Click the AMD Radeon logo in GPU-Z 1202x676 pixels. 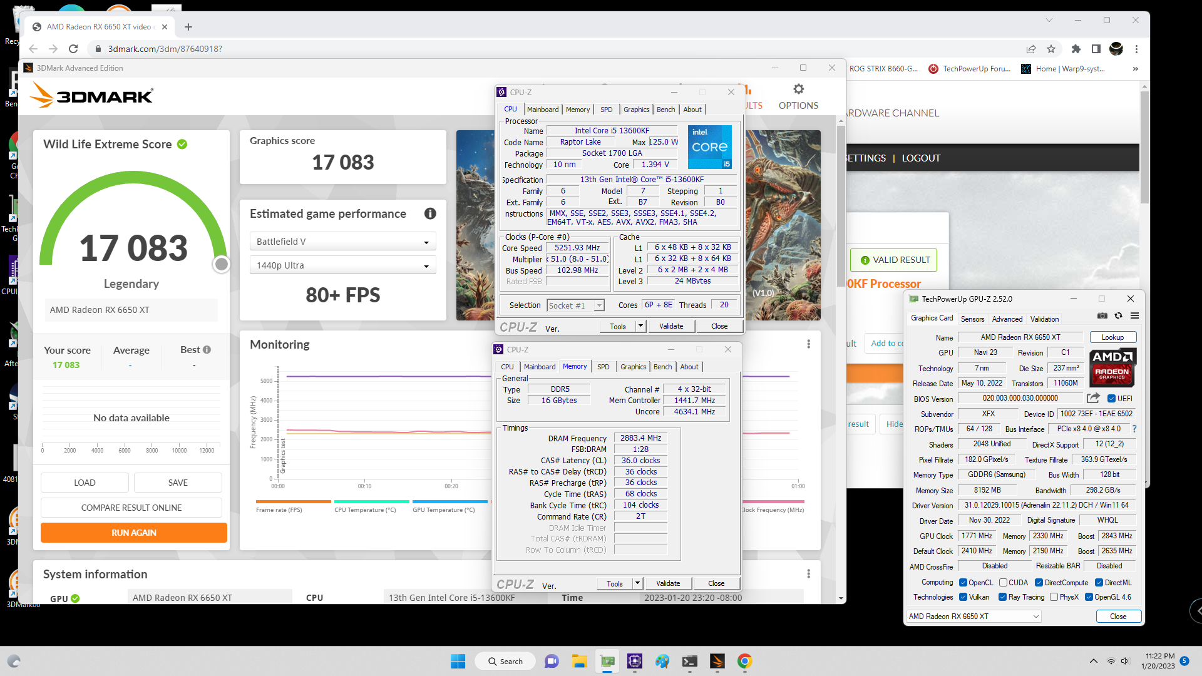[1112, 368]
